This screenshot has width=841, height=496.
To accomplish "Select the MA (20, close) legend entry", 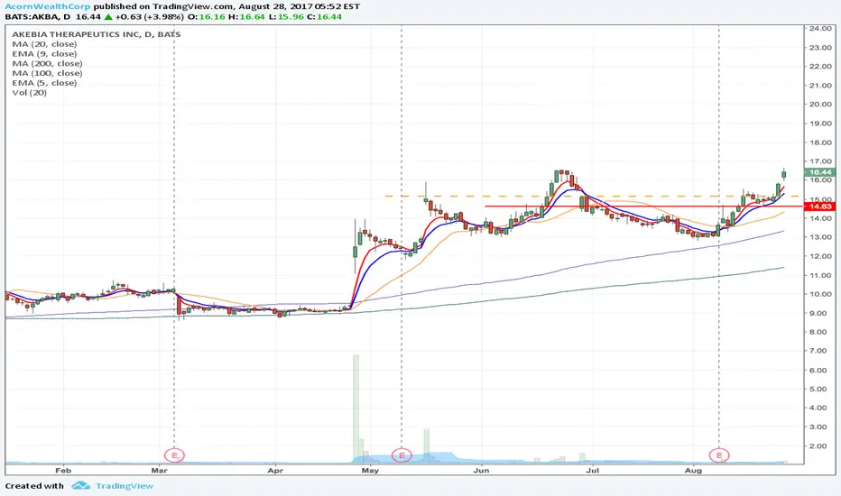I will pyautogui.click(x=44, y=44).
